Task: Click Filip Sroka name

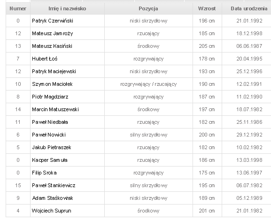Action: click(44, 173)
